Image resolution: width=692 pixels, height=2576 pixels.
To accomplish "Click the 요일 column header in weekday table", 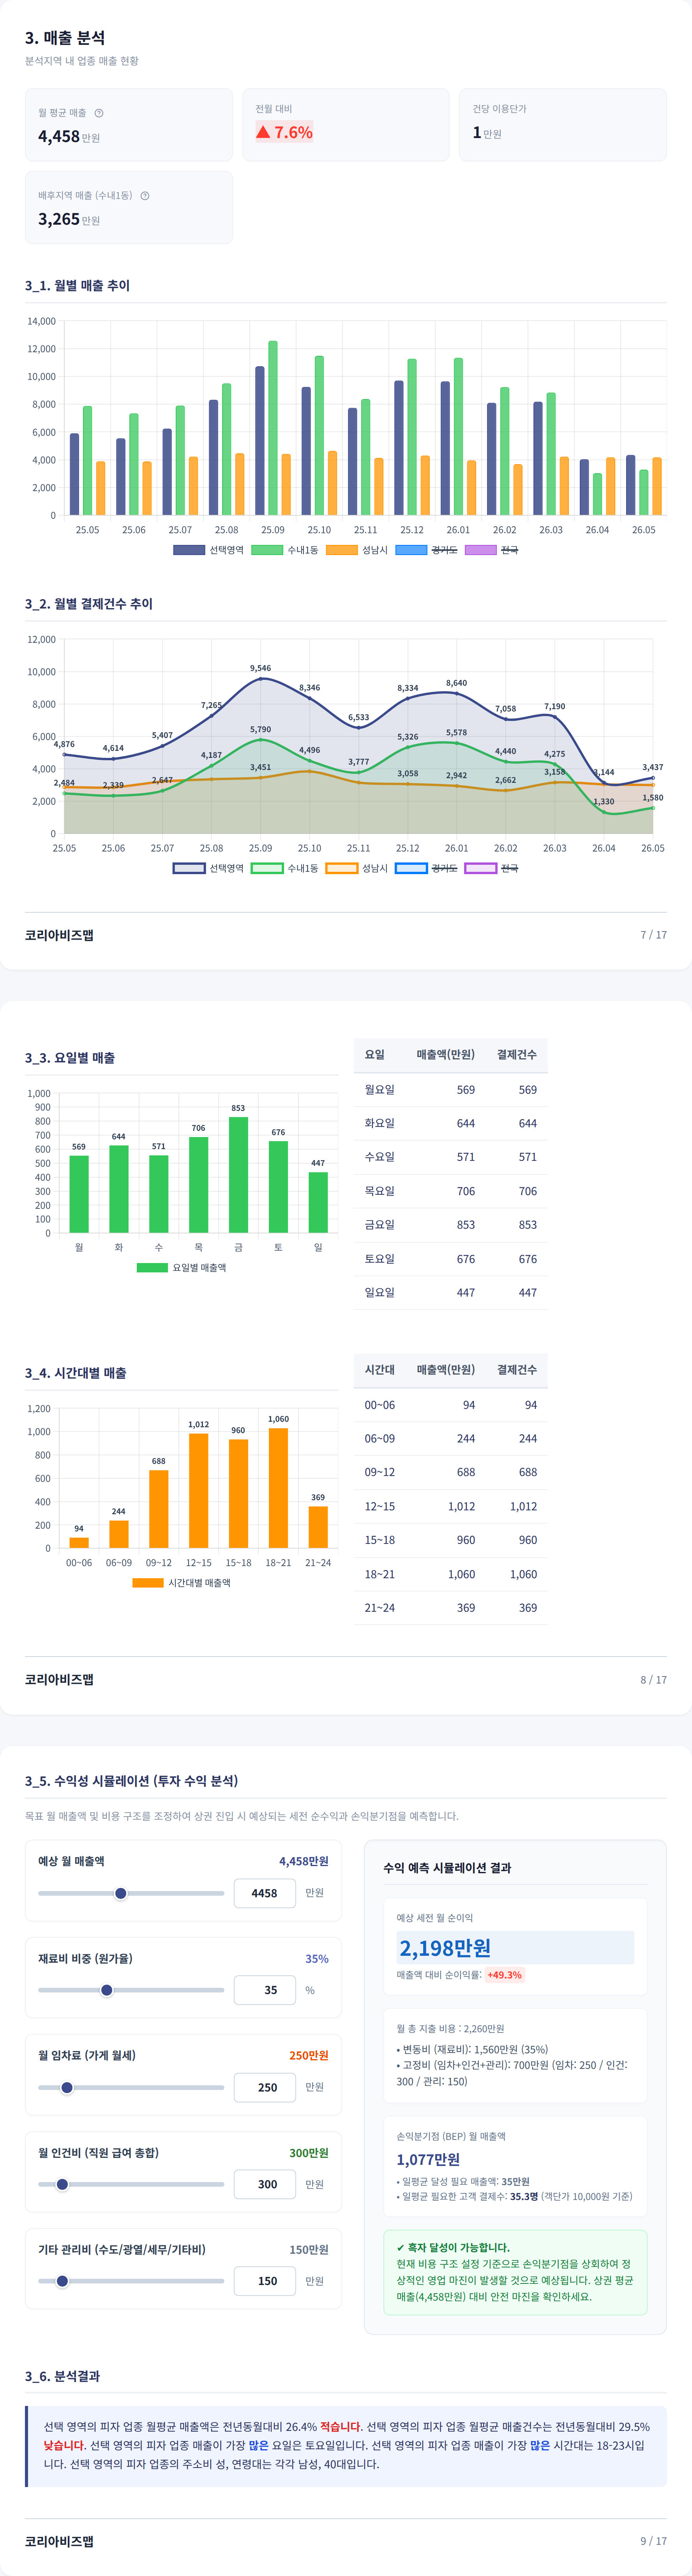I will [374, 1055].
